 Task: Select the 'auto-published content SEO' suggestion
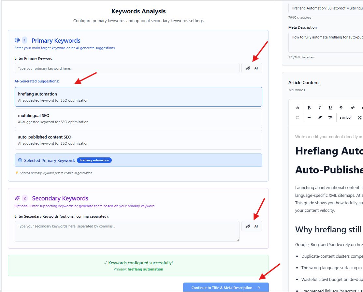tap(138, 140)
